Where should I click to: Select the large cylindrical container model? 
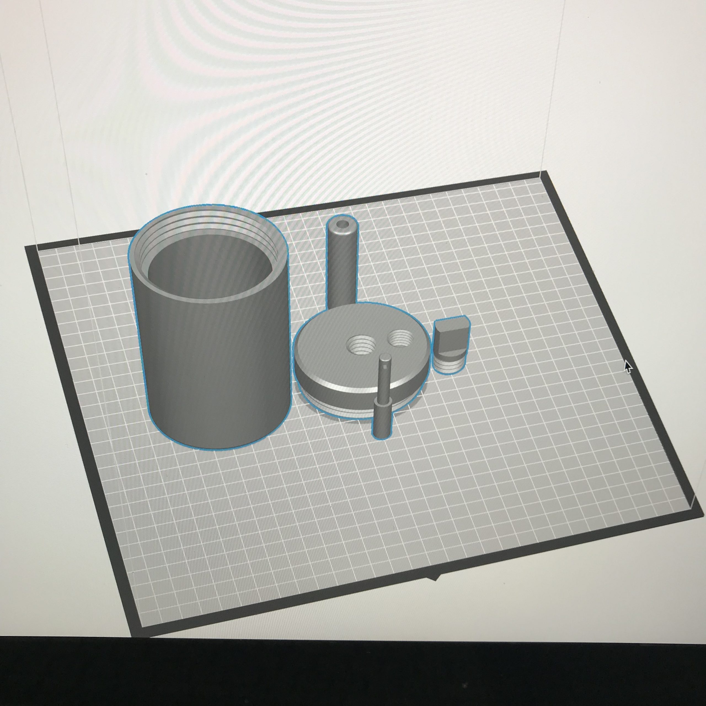pos(216,365)
